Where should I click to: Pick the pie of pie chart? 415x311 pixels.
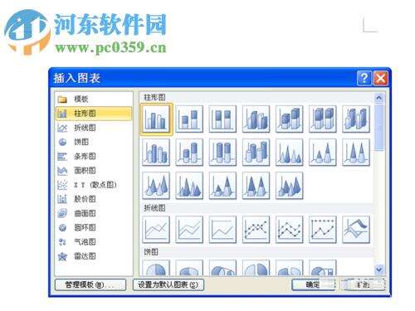tap(222, 268)
